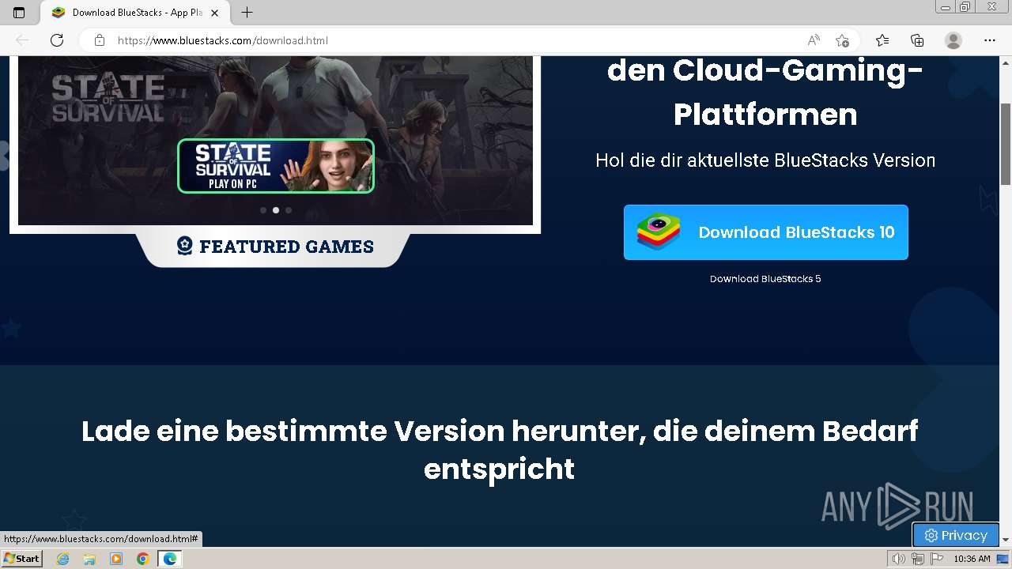
Task: Select the first carousel dot
Action: (263, 210)
